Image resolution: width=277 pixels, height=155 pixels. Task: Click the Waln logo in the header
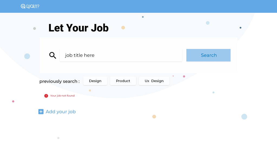coord(30,6)
